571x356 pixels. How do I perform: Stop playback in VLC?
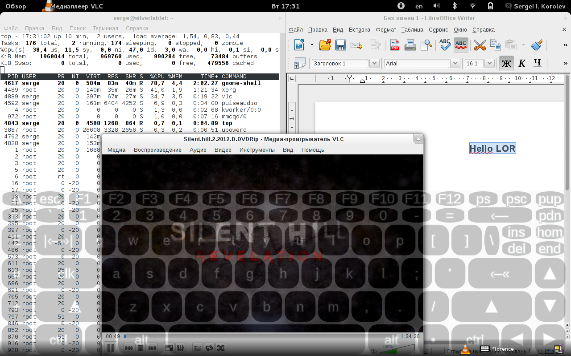point(140,348)
